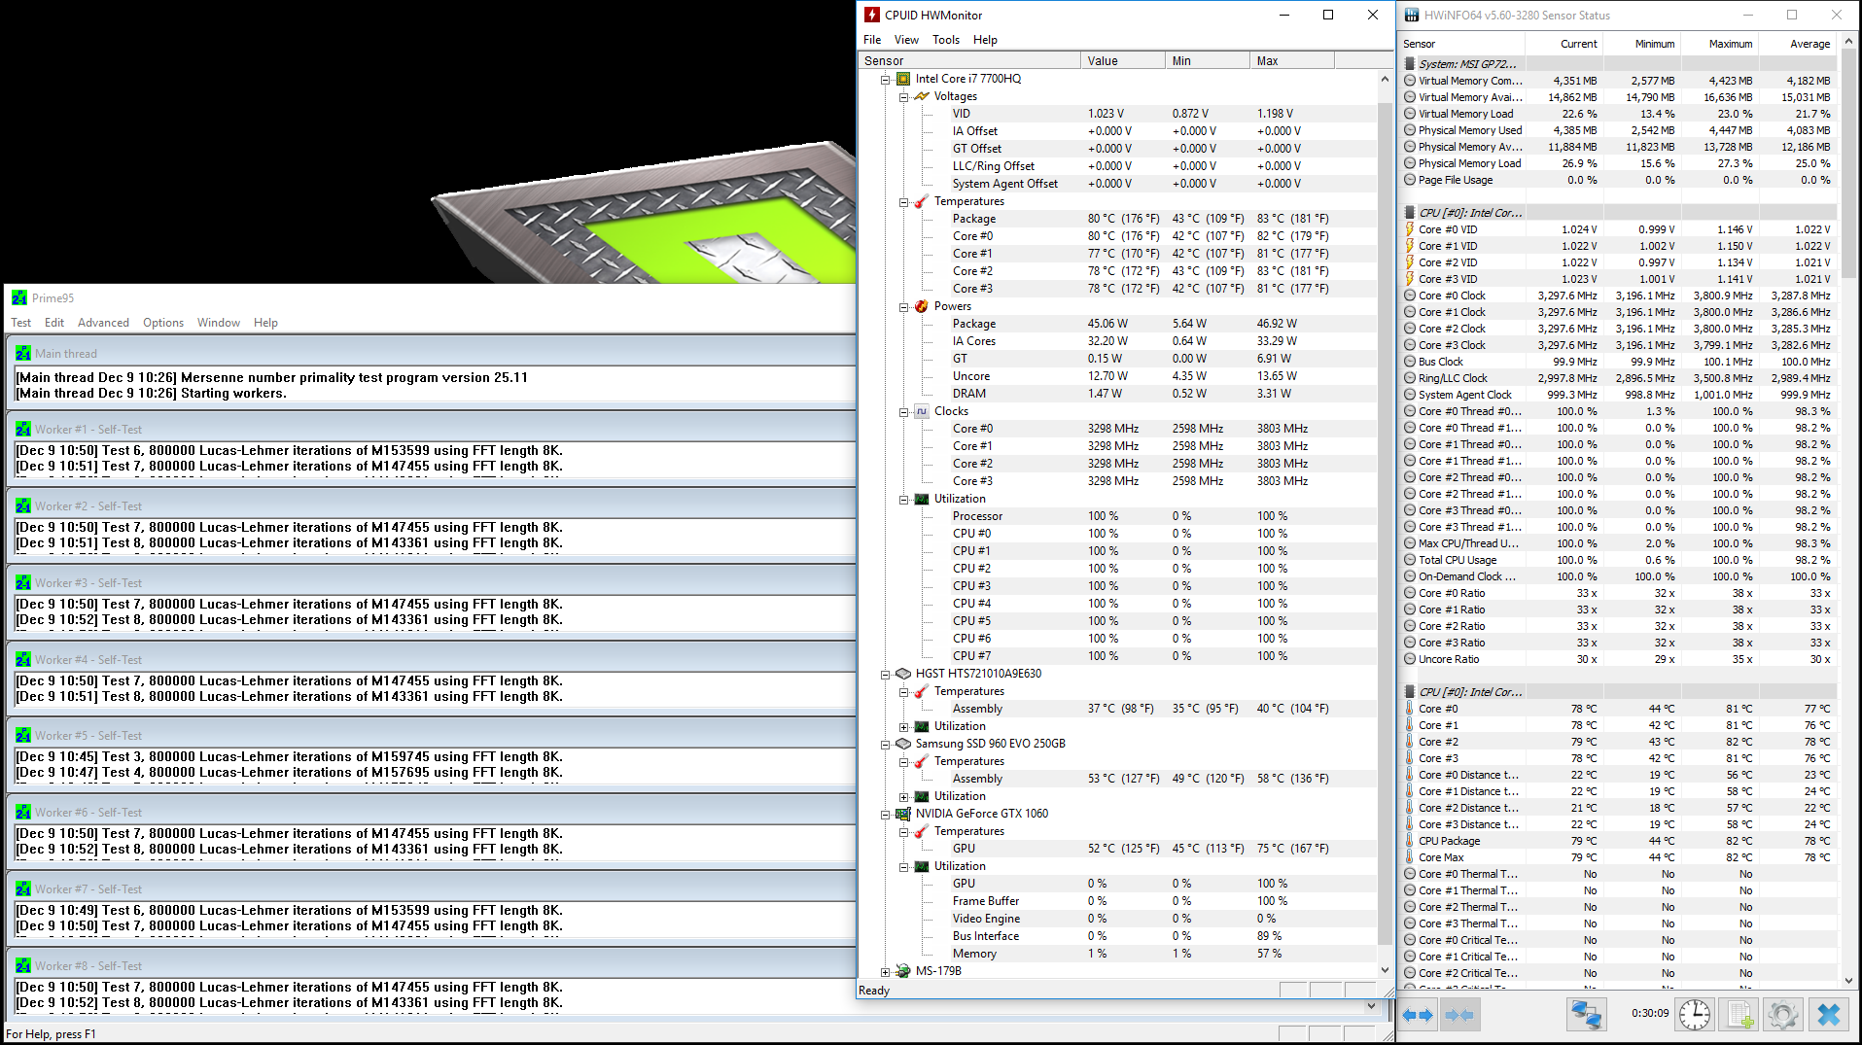Click Prime95 scrollbar down arrow
The height and width of the screenshot is (1045, 1862).
pos(1372,1006)
